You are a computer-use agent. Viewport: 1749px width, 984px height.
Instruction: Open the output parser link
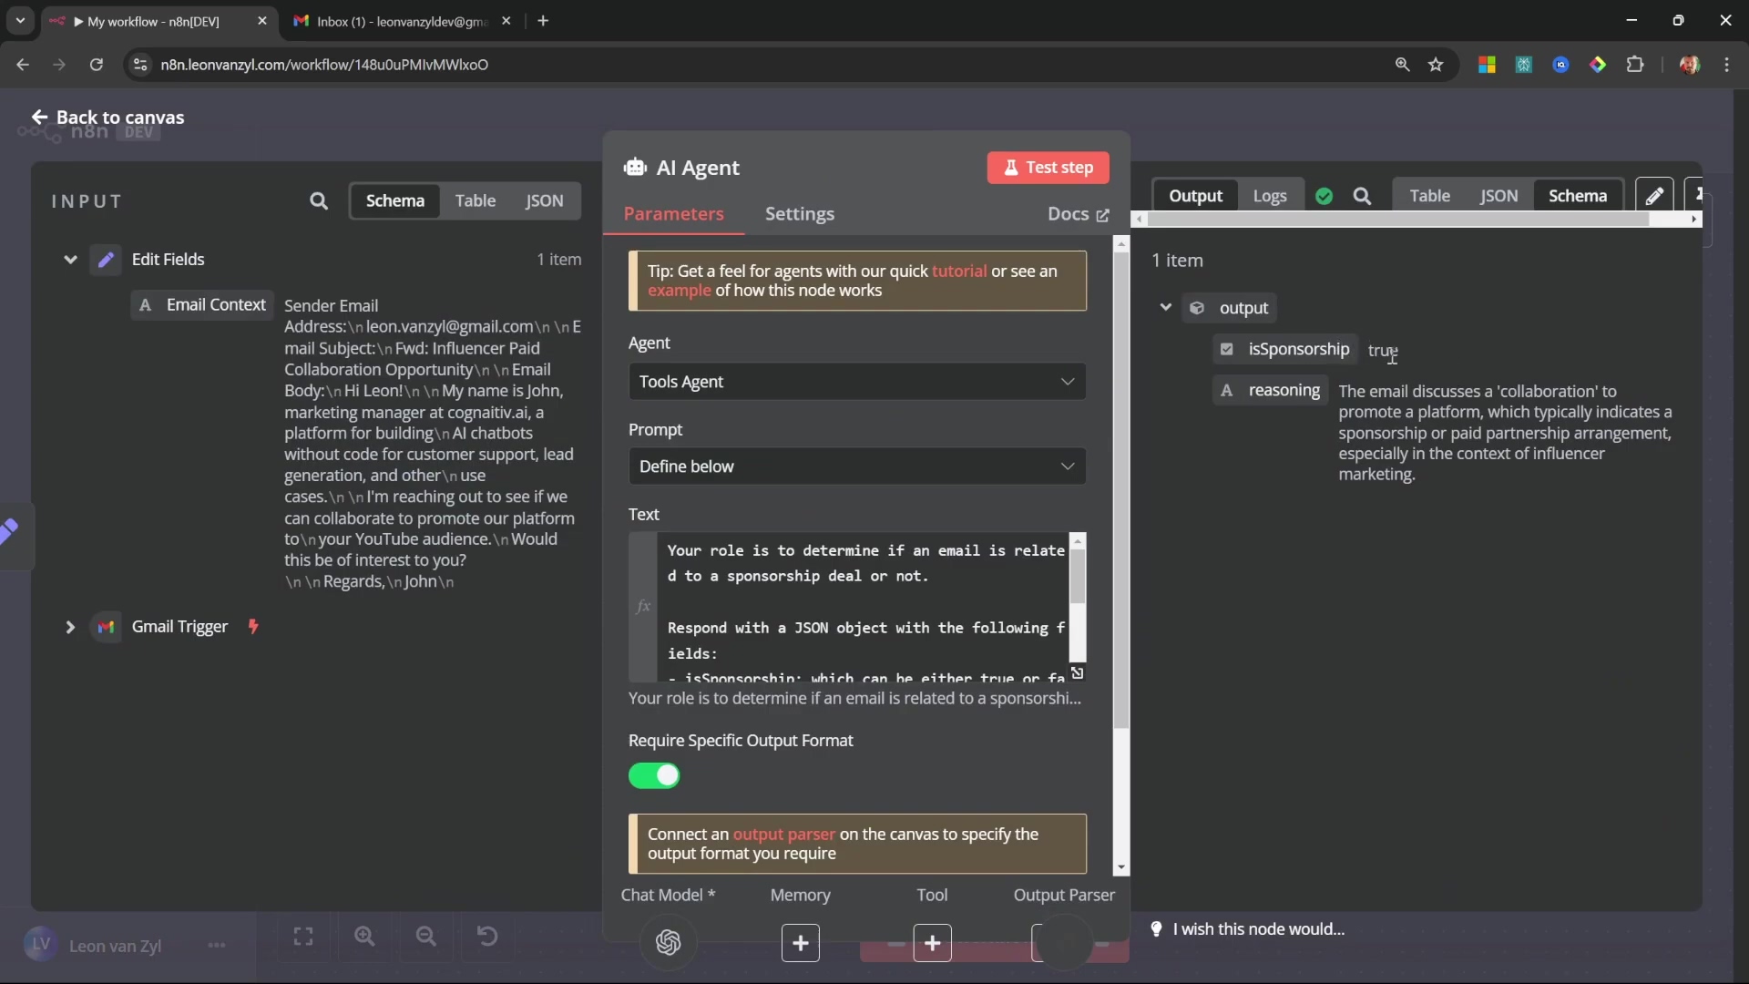[x=783, y=835]
